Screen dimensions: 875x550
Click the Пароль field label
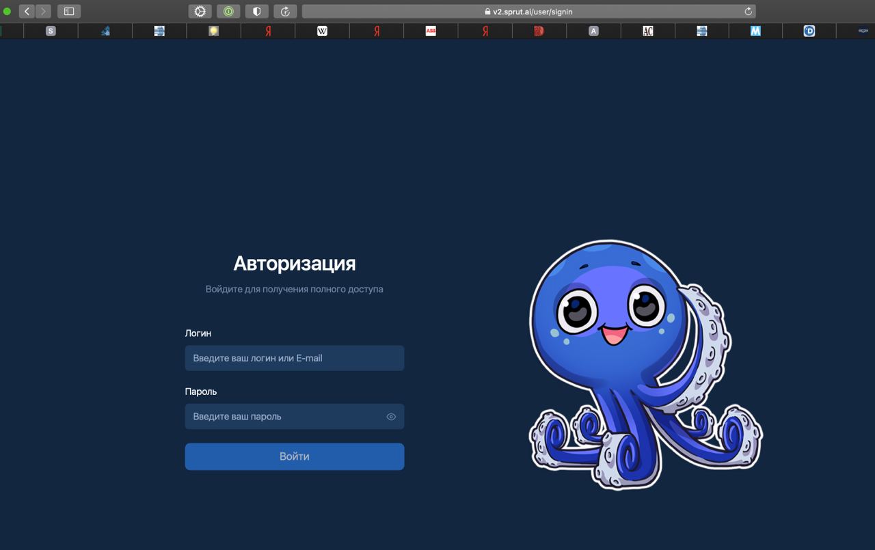pyautogui.click(x=201, y=391)
